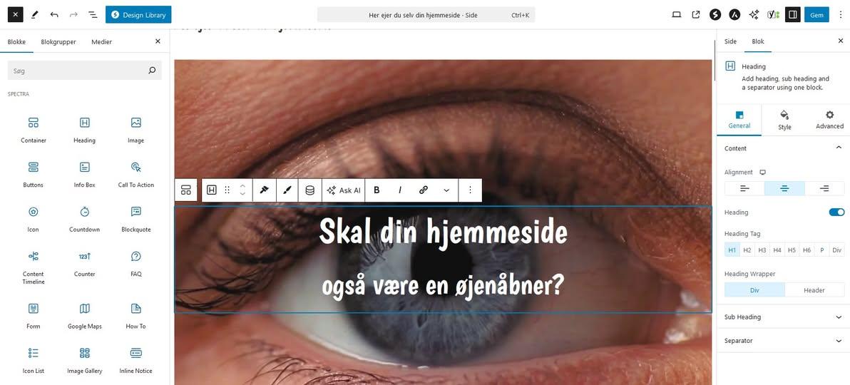The image size is (850, 385).
Task: Insert a Counter block
Action: coord(85,264)
